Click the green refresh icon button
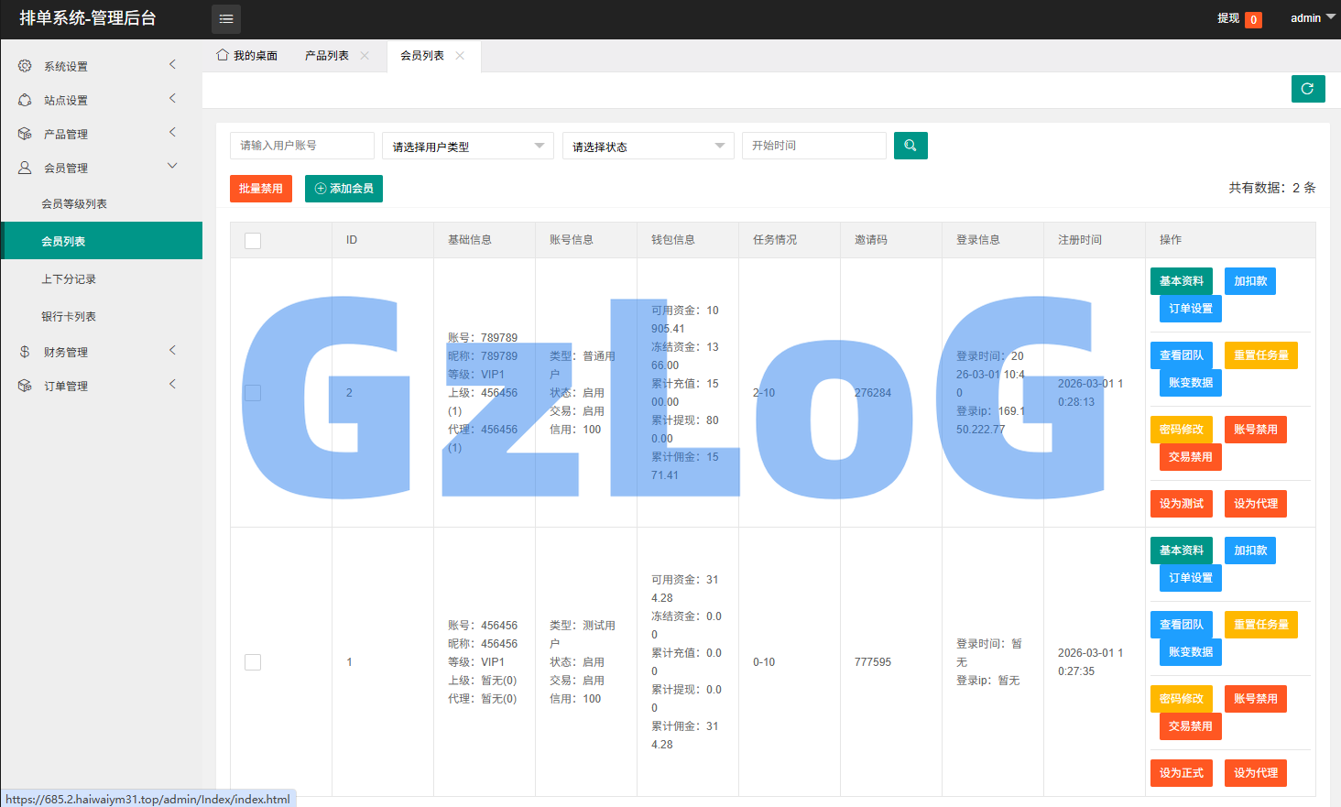 coord(1307,89)
